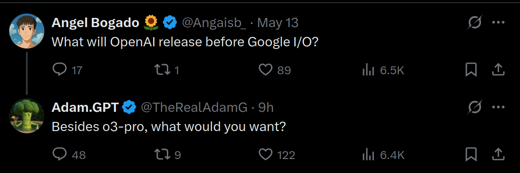This screenshot has width=520, height=173.
Task: Open Angel Bogado's profile picture
Action: point(26,31)
